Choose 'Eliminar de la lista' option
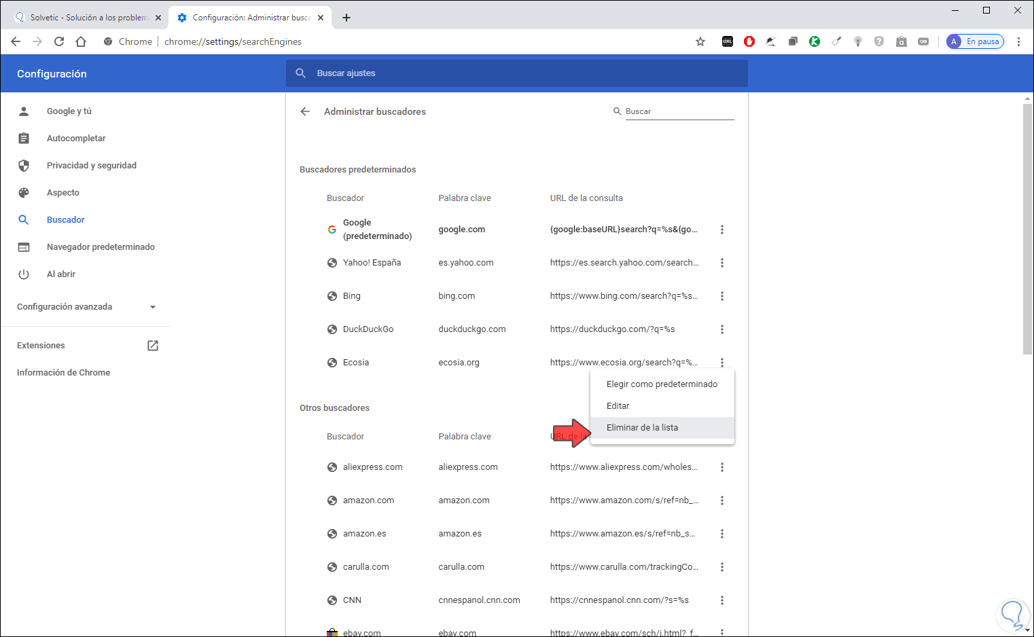The height and width of the screenshot is (637, 1034). click(x=662, y=428)
